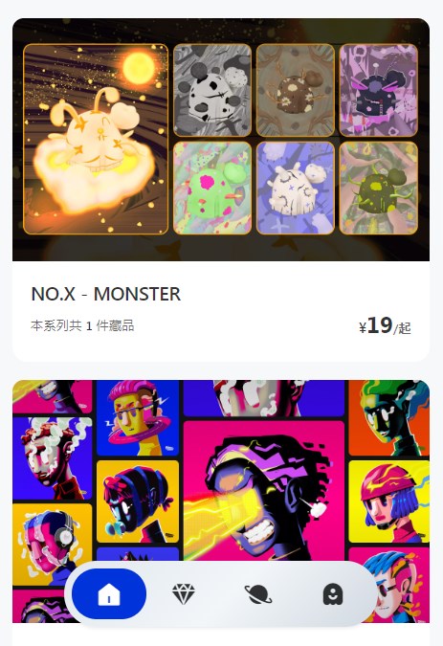Open the green-haired dark face portrait
The width and height of the screenshot is (443, 646).
(389, 418)
